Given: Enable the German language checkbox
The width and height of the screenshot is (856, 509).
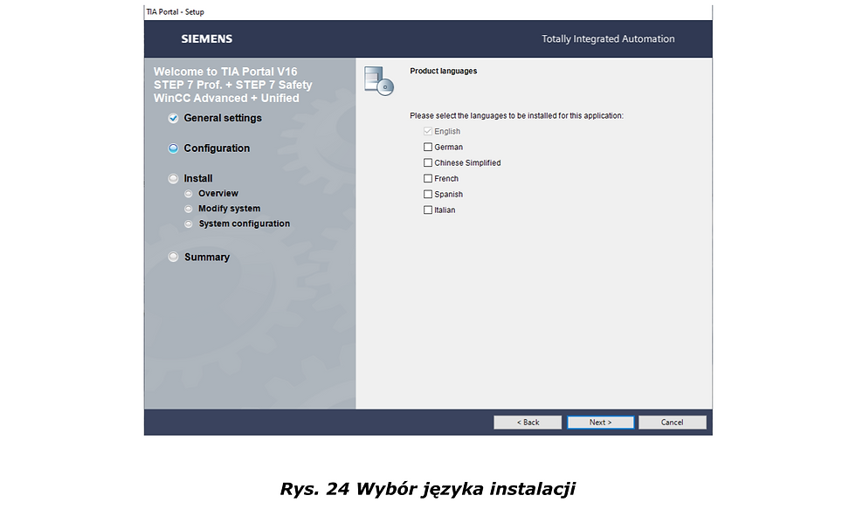Looking at the screenshot, I should click(428, 147).
